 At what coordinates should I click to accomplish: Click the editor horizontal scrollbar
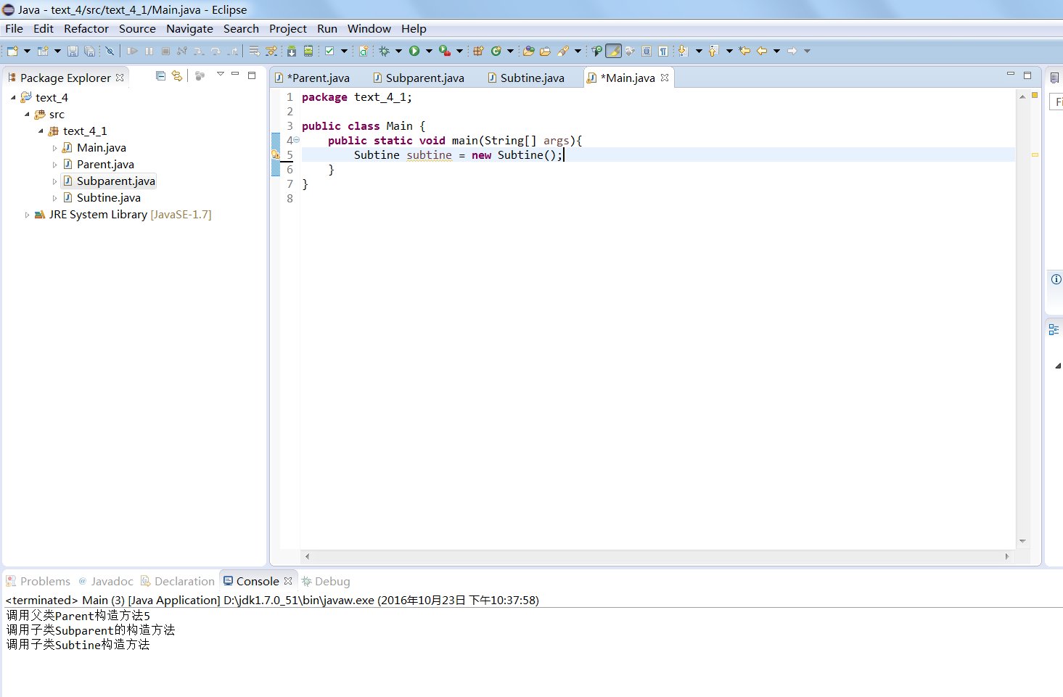pos(656,556)
